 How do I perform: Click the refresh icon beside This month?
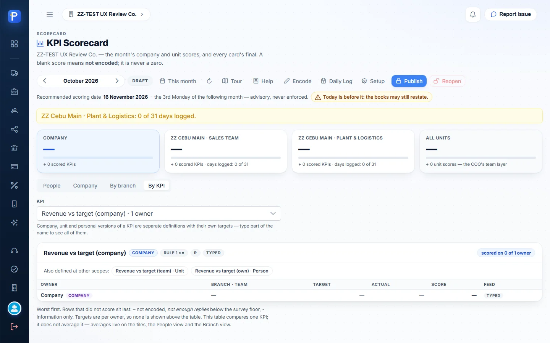click(x=209, y=81)
